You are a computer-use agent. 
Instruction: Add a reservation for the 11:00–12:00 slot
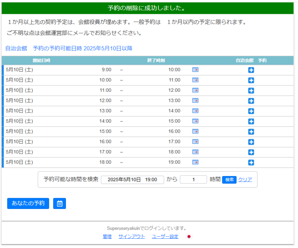251,91
